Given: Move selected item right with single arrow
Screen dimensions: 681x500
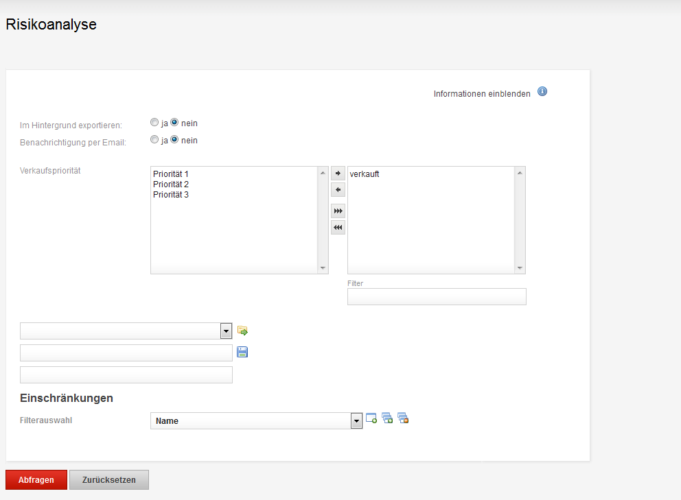Looking at the screenshot, I should tap(338, 173).
